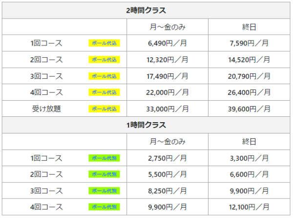
Task: Click the green ボール代別 badge in the 12,100円 row
Action: 105,207
